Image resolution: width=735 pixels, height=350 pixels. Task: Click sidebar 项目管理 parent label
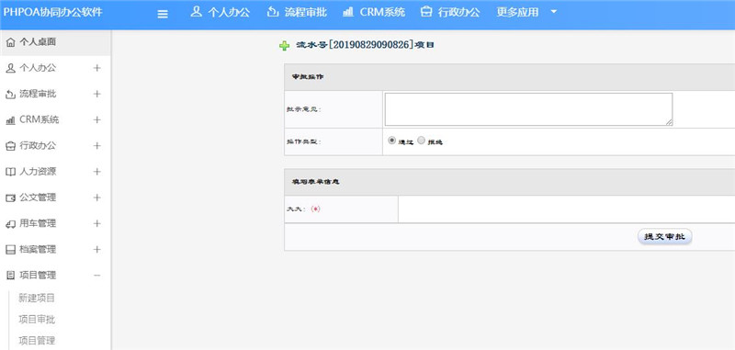tap(38, 276)
